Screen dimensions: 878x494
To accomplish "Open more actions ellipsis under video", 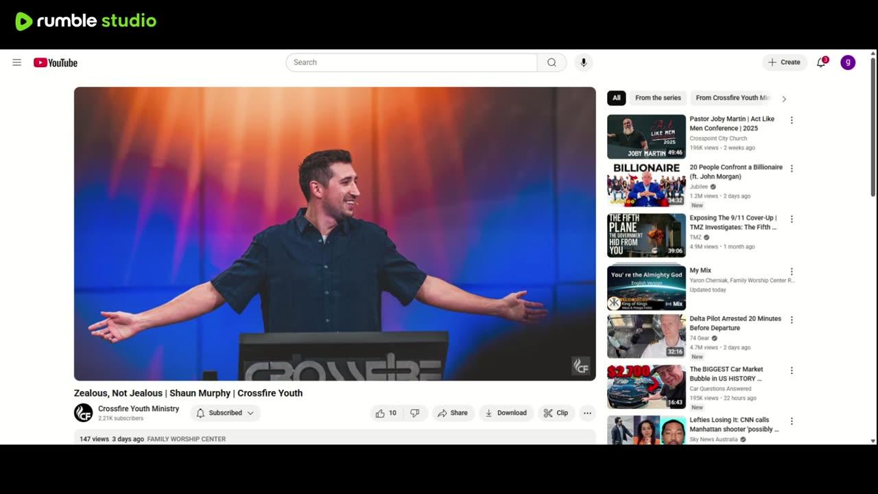I will coord(587,413).
